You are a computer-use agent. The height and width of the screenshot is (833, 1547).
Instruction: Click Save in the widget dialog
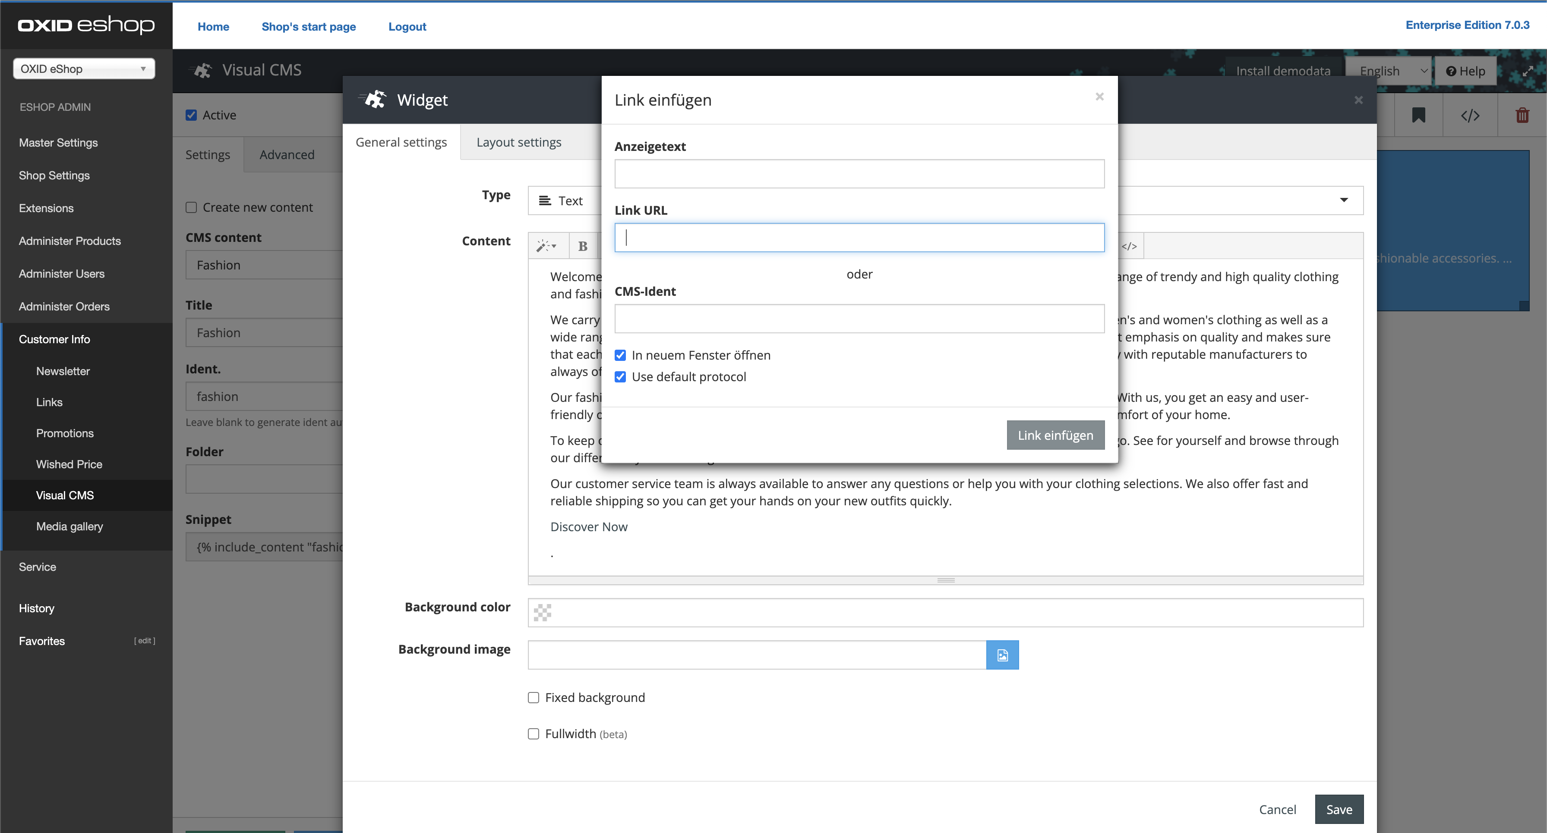(x=1339, y=809)
